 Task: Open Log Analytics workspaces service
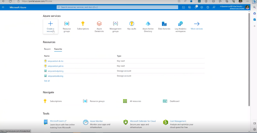(181, 27)
